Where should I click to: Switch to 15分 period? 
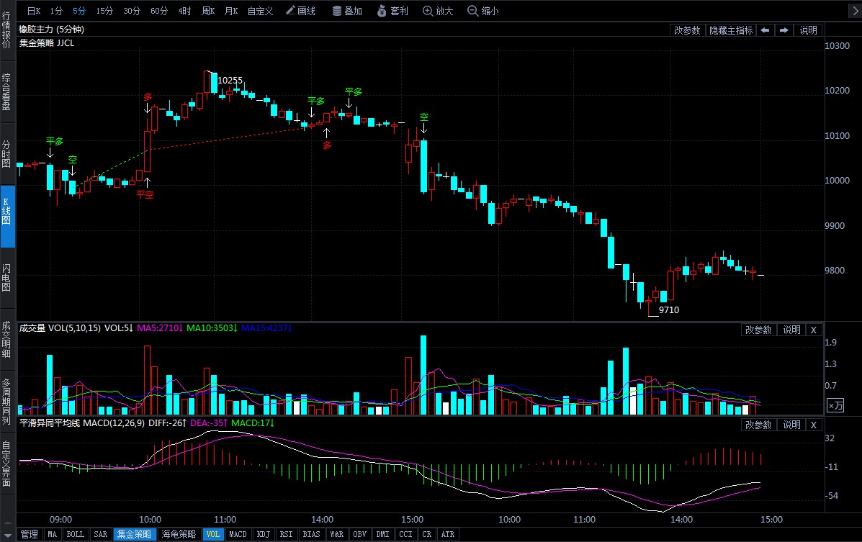point(104,11)
